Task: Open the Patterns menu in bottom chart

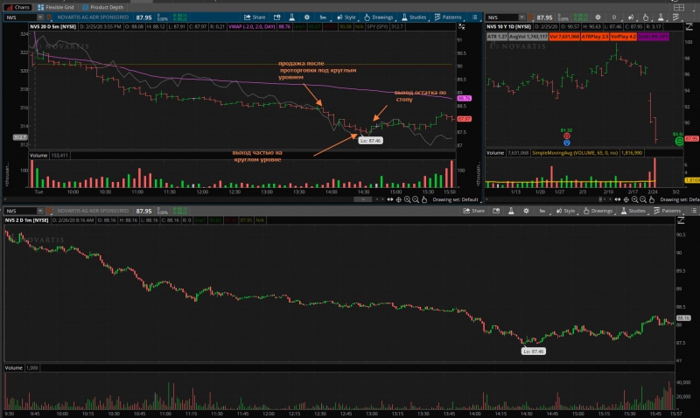Action: pos(668,211)
